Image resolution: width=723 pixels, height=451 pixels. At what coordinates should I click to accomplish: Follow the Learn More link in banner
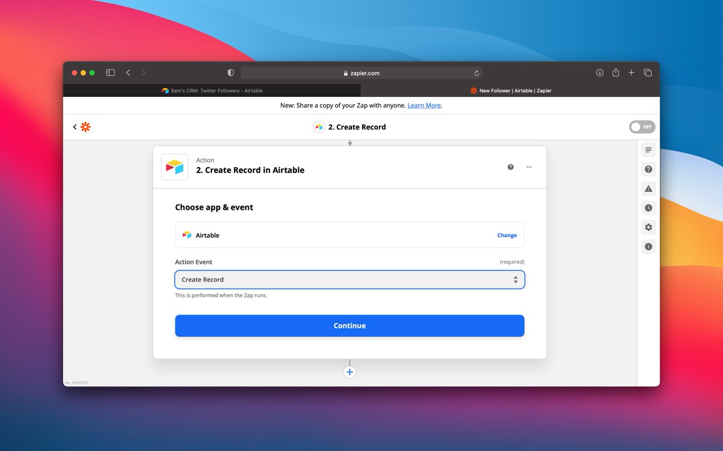click(x=424, y=105)
